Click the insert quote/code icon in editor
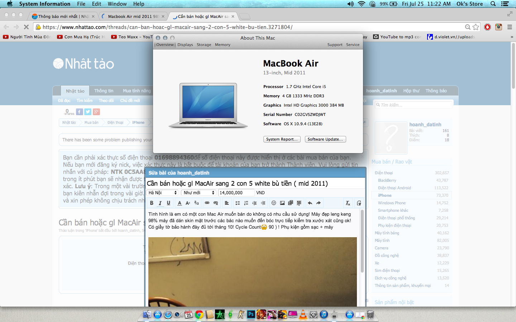This screenshot has height=322, width=516. (x=299, y=203)
